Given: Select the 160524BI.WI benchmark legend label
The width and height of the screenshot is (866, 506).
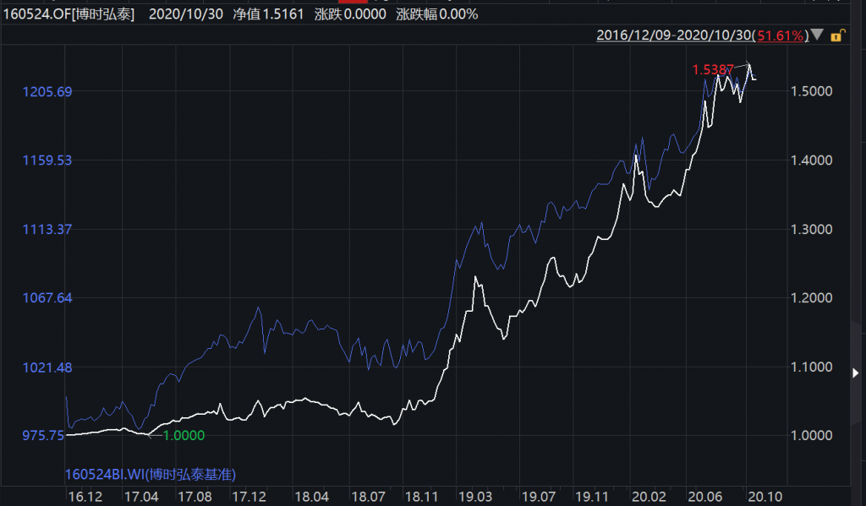Looking at the screenshot, I should 156,474.
